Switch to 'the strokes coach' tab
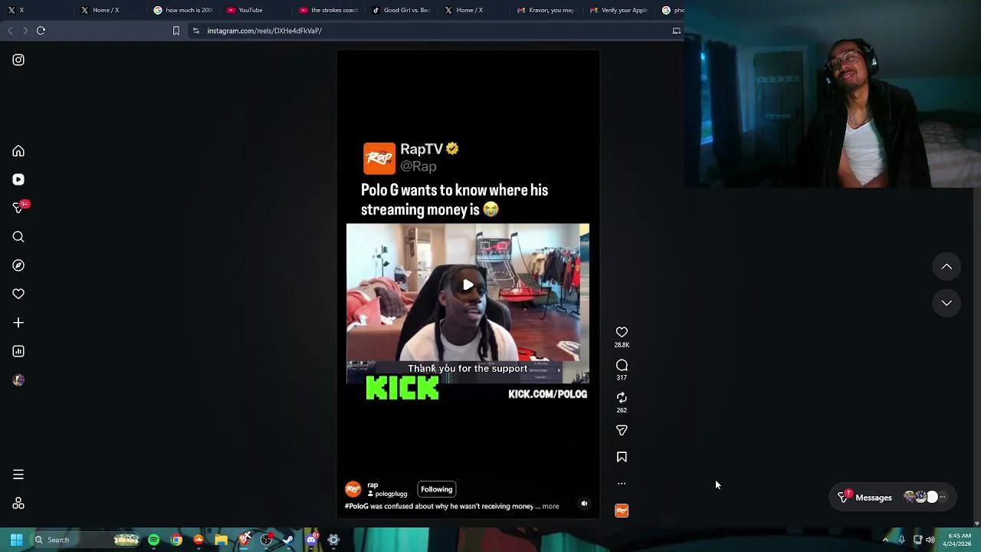This screenshot has height=552, width=981. (x=330, y=10)
